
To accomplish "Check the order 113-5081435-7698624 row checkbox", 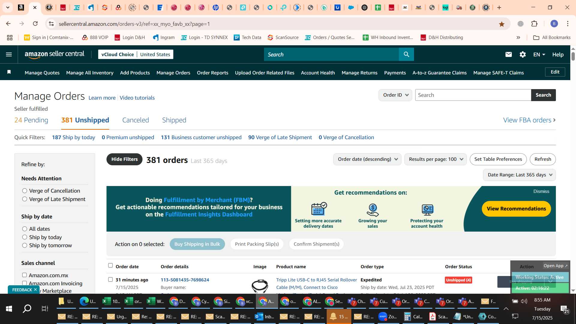I will [110, 280].
